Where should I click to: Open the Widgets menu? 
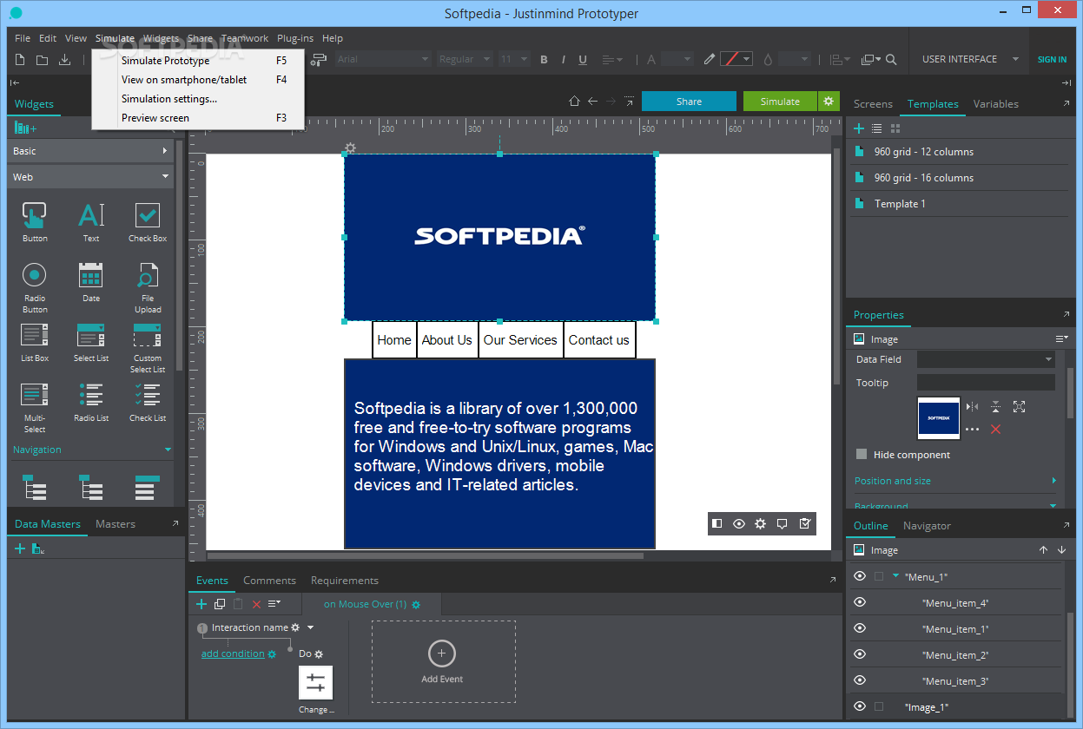pyautogui.click(x=161, y=38)
